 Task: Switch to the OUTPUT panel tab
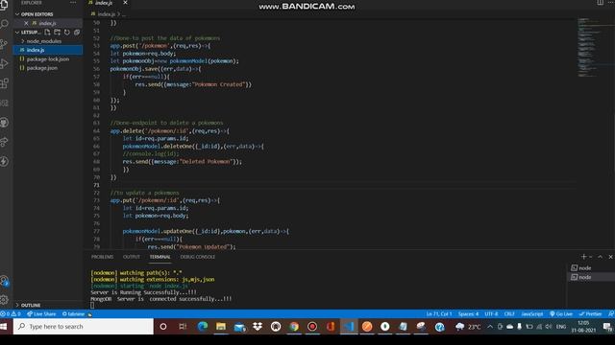click(132, 257)
